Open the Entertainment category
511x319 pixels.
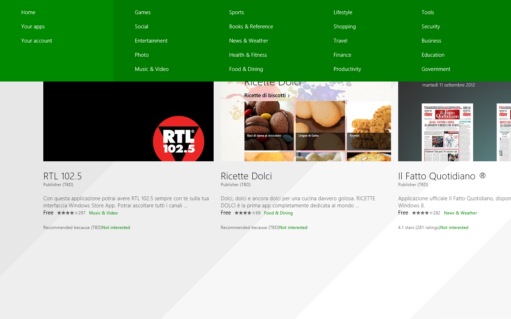point(151,41)
